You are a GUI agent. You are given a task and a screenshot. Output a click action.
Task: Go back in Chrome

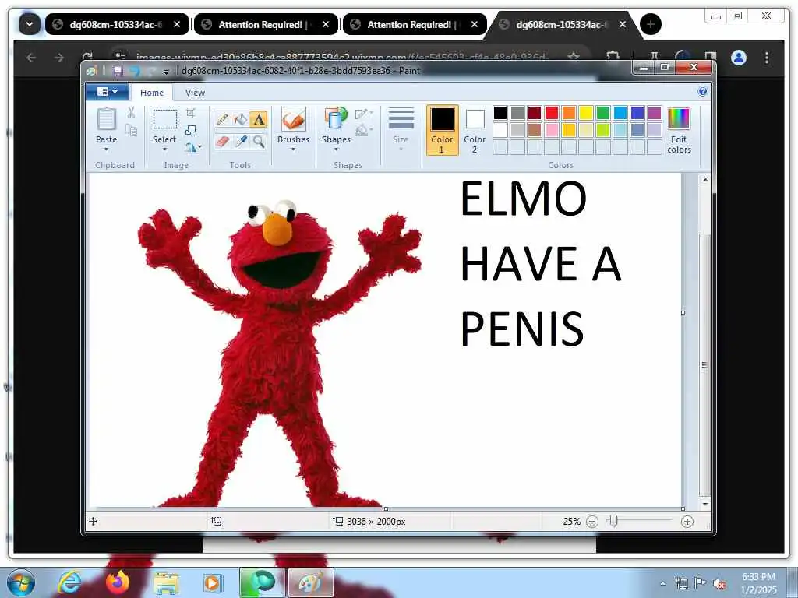pyautogui.click(x=31, y=58)
